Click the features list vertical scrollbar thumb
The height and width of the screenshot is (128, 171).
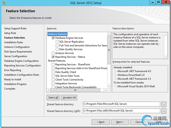109,50
